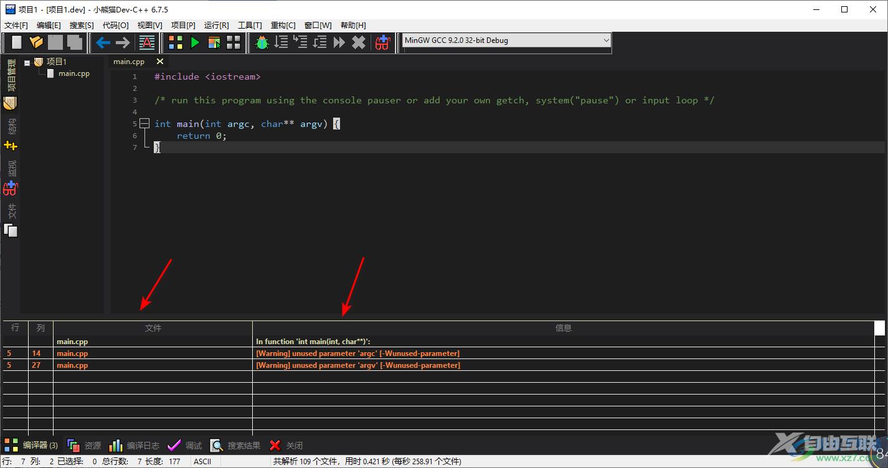Click the Rebuild All grid icon
The width and height of the screenshot is (888, 468).
tap(234, 42)
